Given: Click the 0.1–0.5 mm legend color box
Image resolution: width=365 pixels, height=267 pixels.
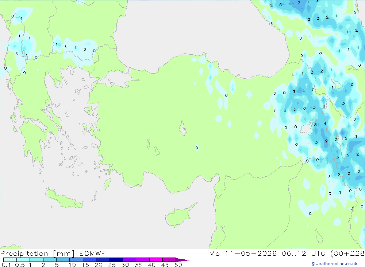Looking at the screenshot, I should [x=10, y=260].
